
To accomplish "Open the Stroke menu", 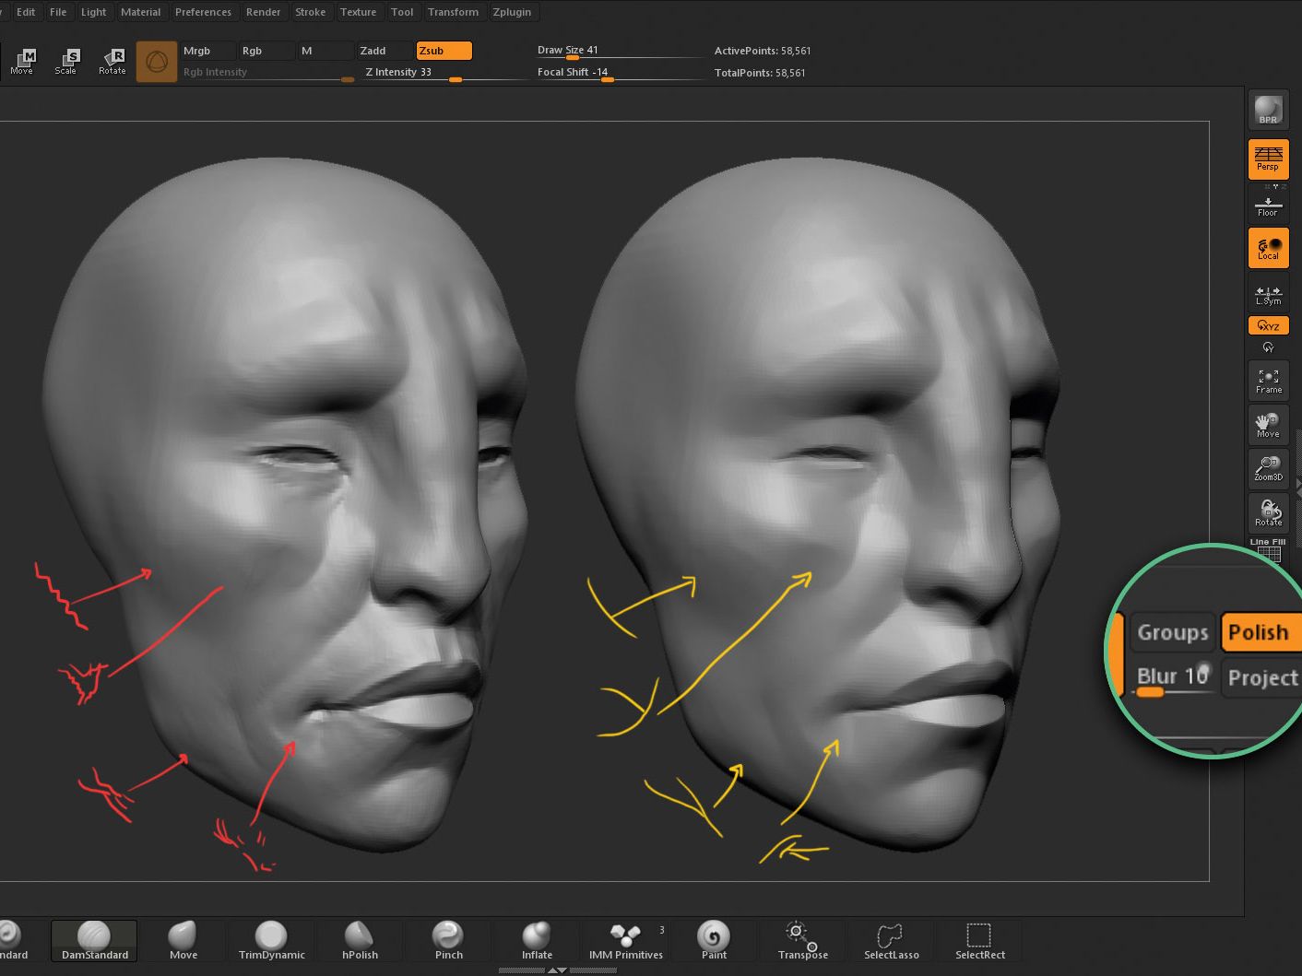I will [310, 12].
